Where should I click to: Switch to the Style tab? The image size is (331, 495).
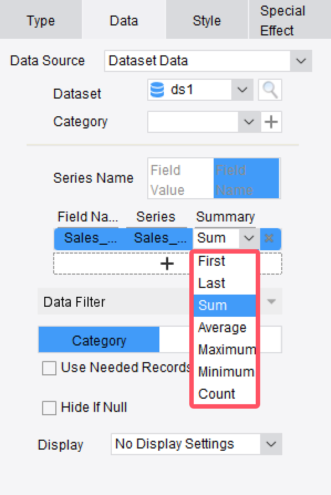click(206, 20)
